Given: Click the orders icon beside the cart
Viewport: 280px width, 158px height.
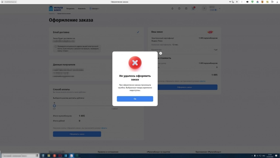Looking at the screenshot, I should (x=186, y=8).
